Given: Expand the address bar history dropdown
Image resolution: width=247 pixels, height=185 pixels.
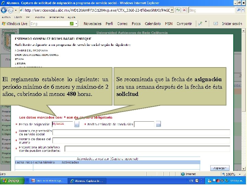Looking at the screenshot, I should pyautogui.click(x=172, y=10).
